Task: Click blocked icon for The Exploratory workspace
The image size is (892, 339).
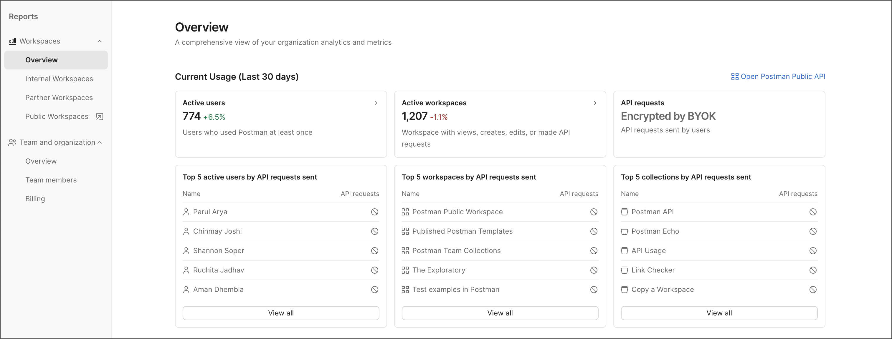Action: [x=594, y=270]
